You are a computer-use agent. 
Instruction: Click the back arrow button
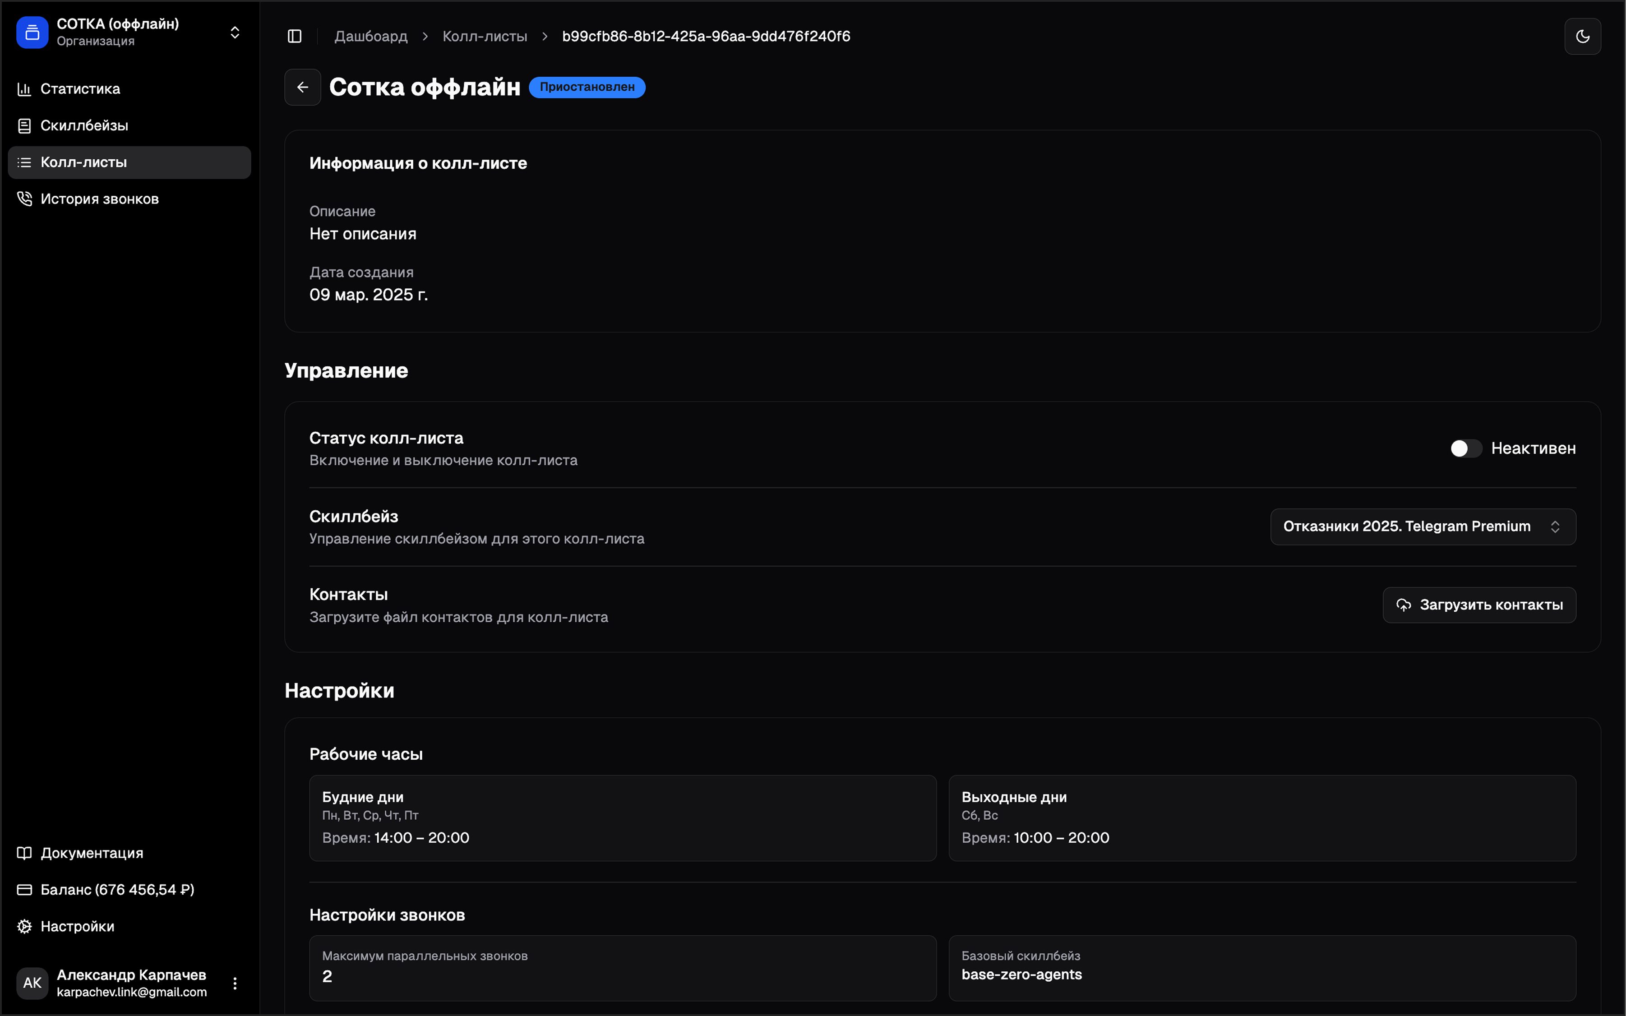302,88
